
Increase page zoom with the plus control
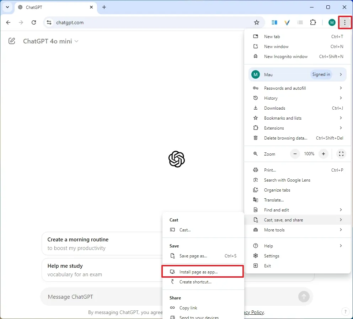tap(323, 154)
